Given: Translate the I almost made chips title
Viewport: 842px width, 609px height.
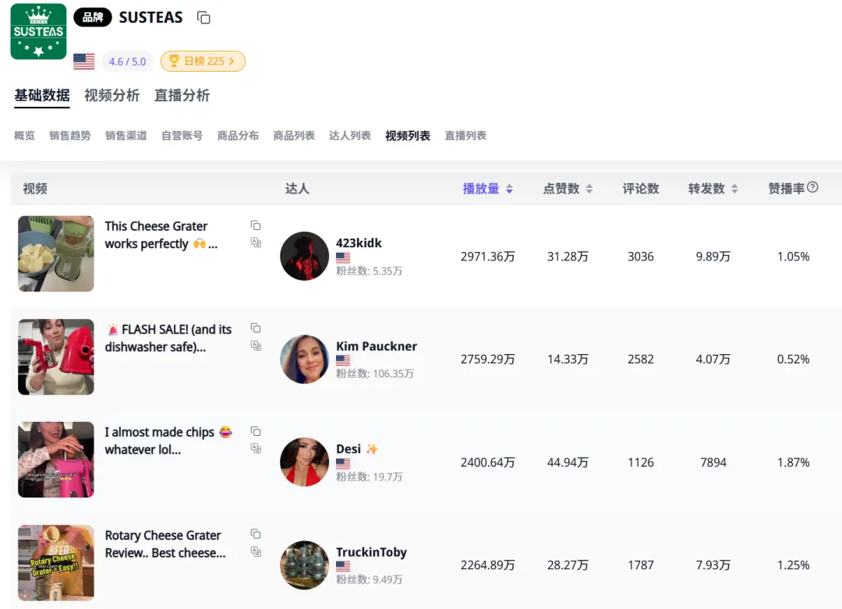Looking at the screenshot, I should point(256,448).
